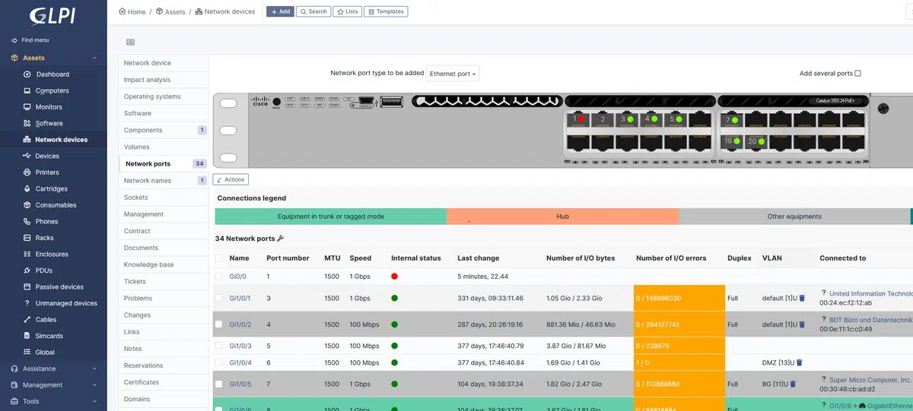Click port 20 on the switch graphic
Image resolution: width=913 pixels, height=411 pixels.
tap(756, 141)
